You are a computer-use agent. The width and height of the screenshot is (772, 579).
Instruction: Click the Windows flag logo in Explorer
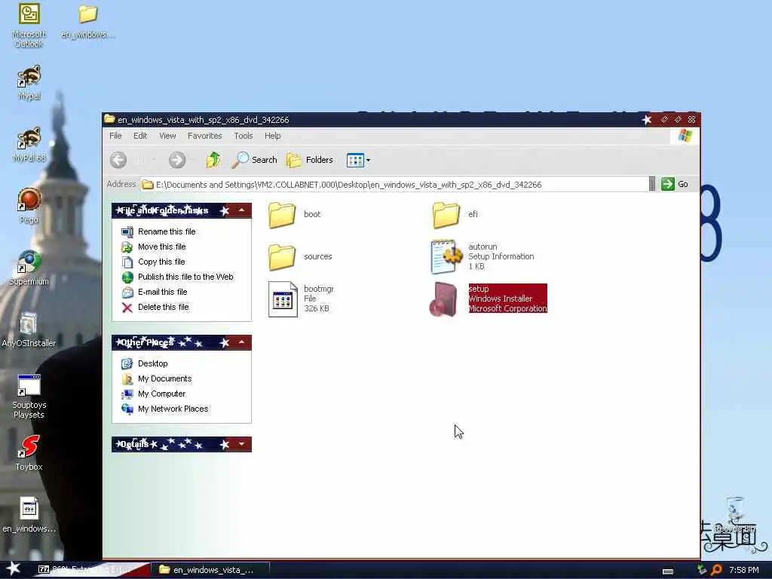point(685,136)
